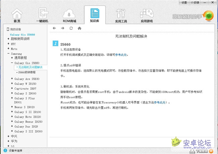The image size is (218, 154).
Task: Click the 1.无法连接设备 heading
Action: pyautogui.click(x=70, y=49)
